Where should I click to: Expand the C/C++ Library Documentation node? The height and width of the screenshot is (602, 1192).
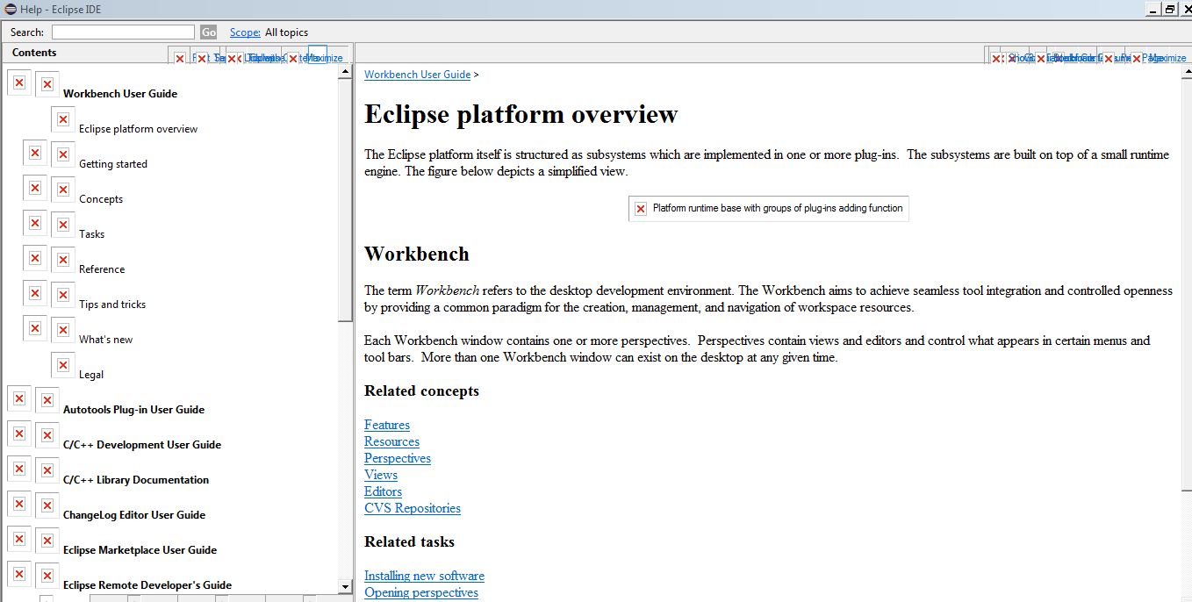[x=19, y=469]
